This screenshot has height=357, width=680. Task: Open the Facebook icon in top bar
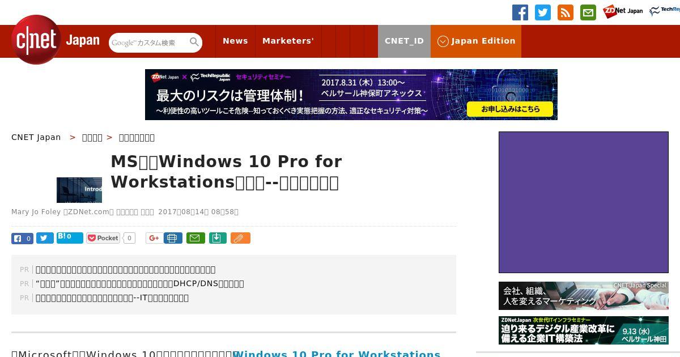[520, 12]
